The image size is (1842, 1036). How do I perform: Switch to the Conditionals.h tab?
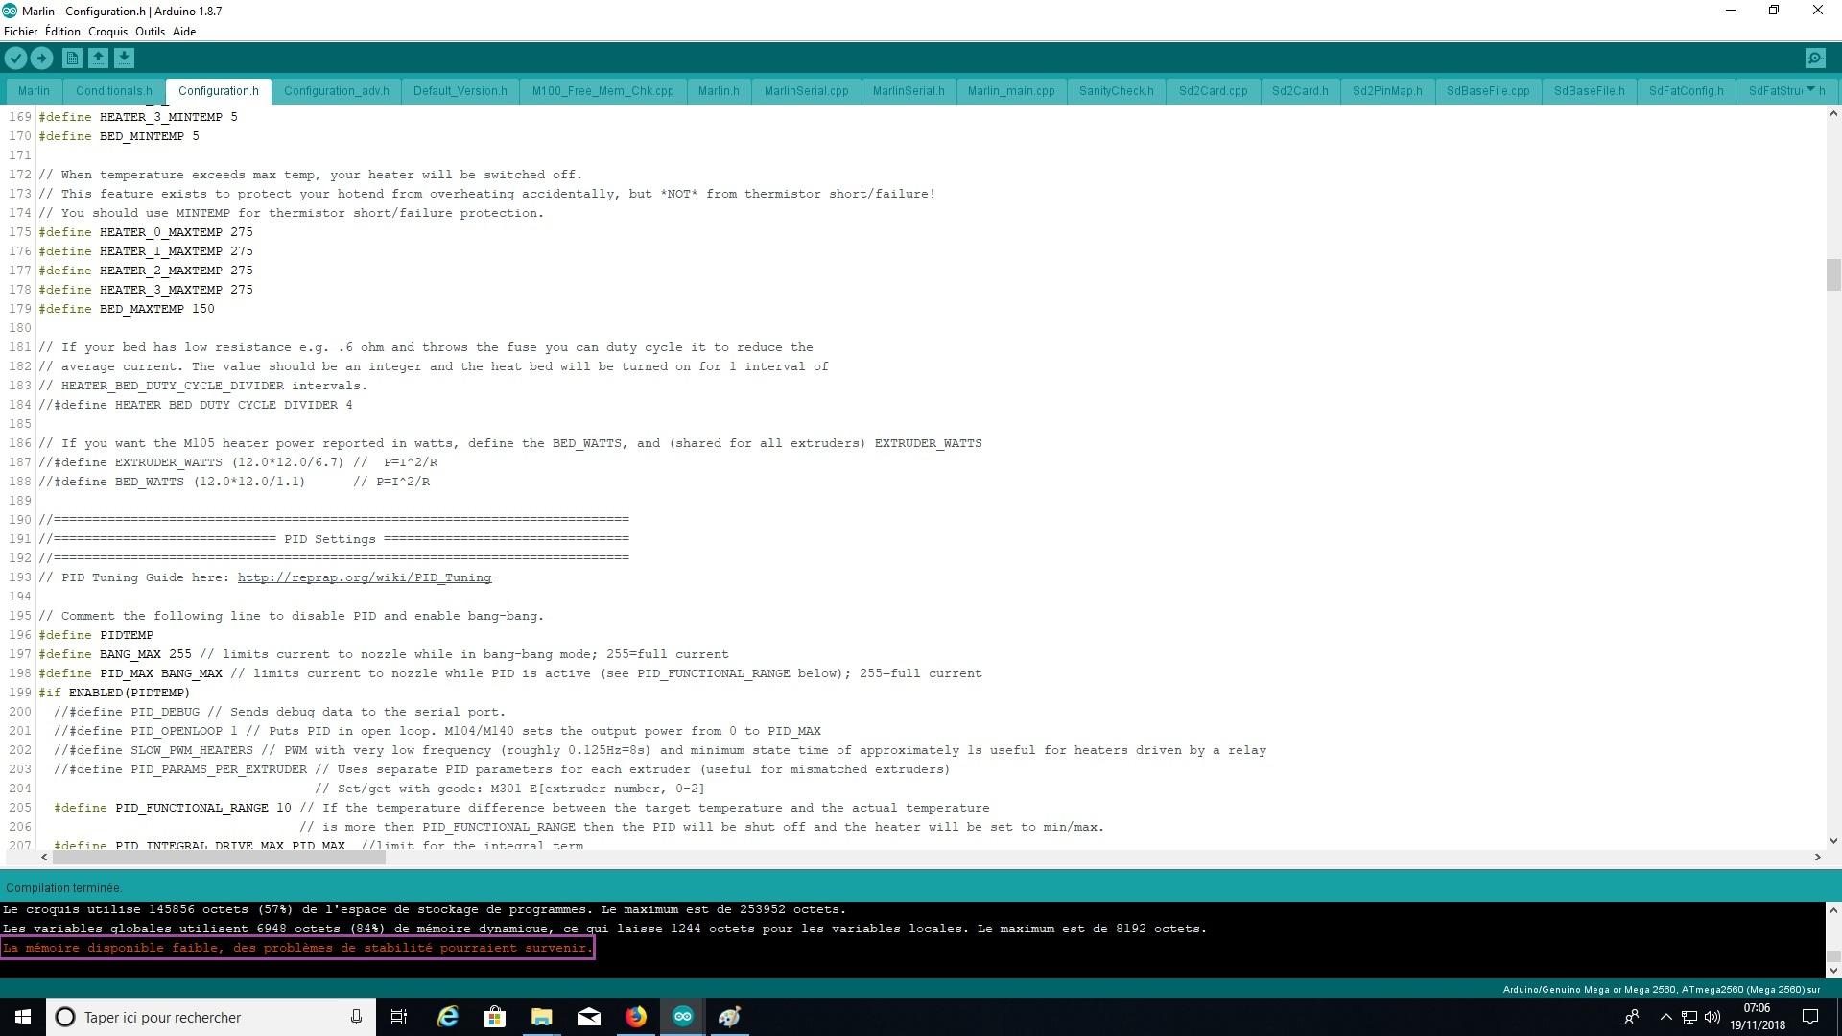click(114, 91)
